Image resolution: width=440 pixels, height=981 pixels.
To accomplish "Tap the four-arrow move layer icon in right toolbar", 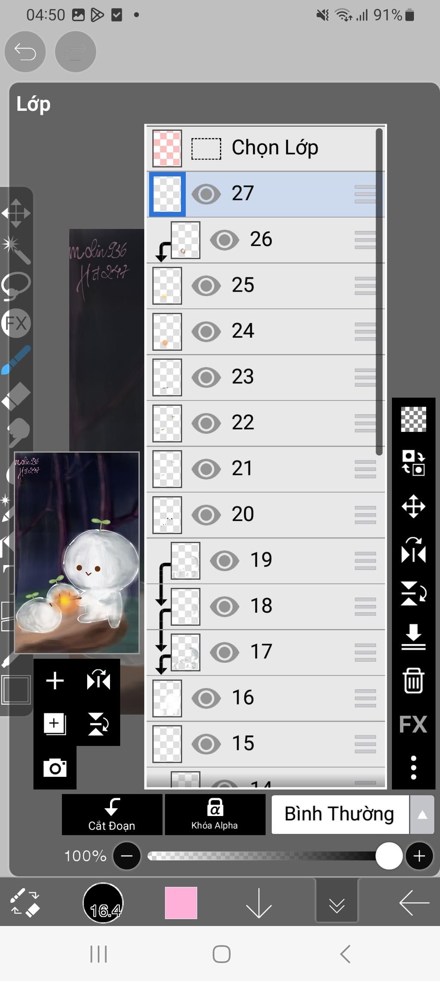I will coord(413,506).
